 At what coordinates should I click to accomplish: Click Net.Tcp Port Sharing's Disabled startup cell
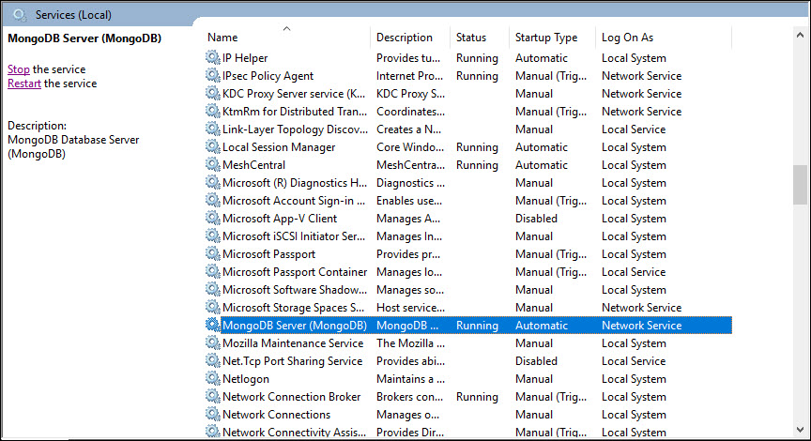[536, 361]
